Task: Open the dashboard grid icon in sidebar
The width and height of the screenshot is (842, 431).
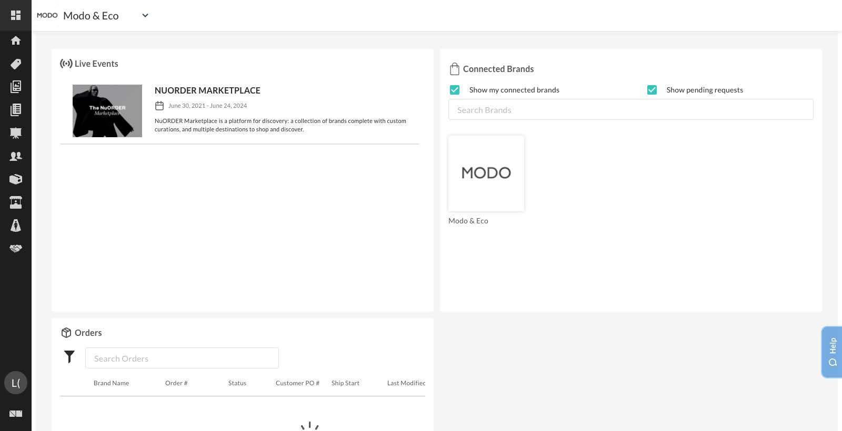Action: coord(16,15)
